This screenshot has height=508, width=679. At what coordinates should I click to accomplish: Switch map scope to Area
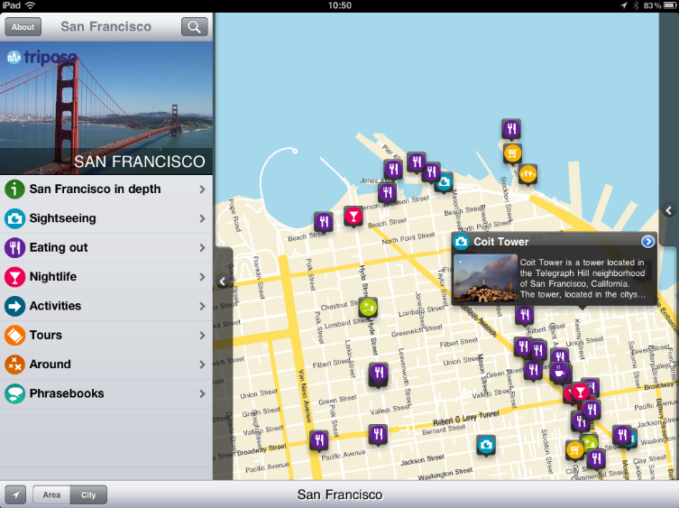51,494
